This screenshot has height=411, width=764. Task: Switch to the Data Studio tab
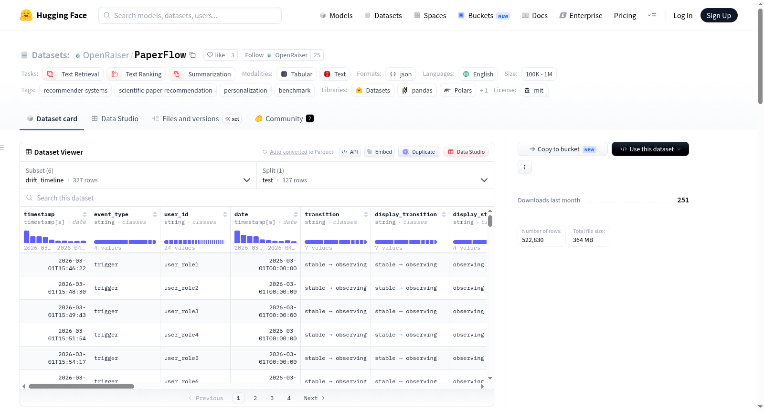[x=115, y=119]
